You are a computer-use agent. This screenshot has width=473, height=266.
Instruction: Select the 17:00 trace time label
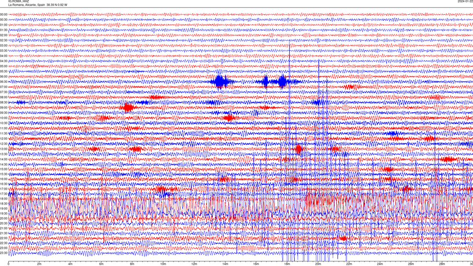tap(3, 189)
